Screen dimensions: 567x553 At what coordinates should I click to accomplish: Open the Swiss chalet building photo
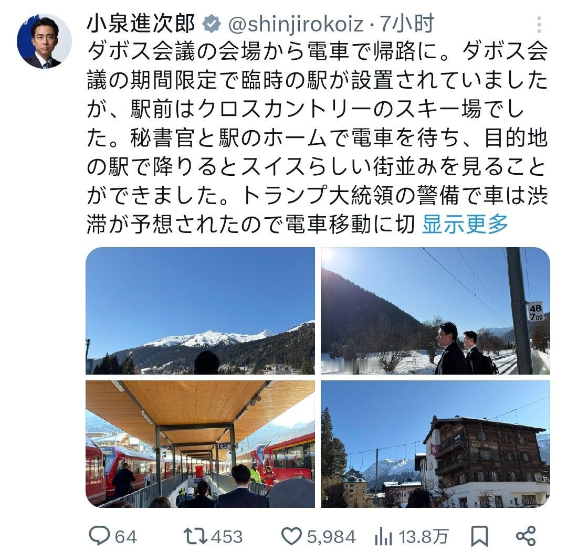(x=436, y=444)
